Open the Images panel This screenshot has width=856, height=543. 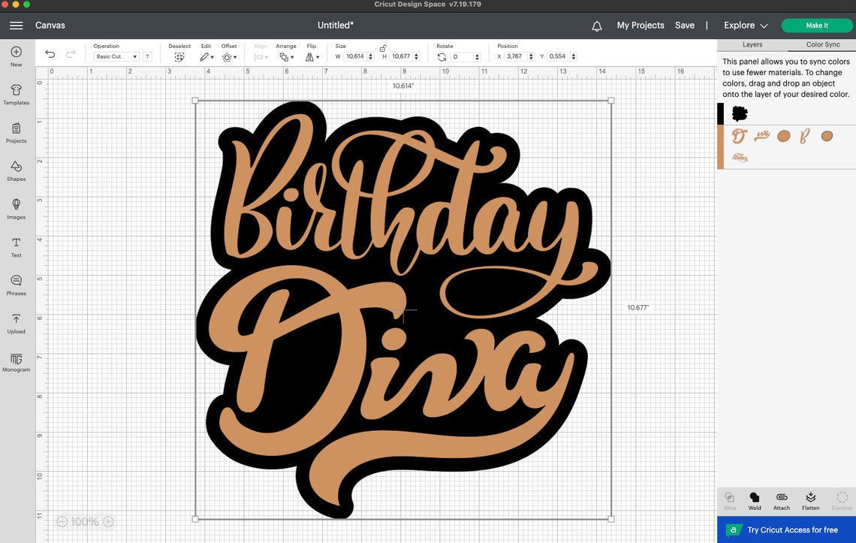(x=16, y=208)
